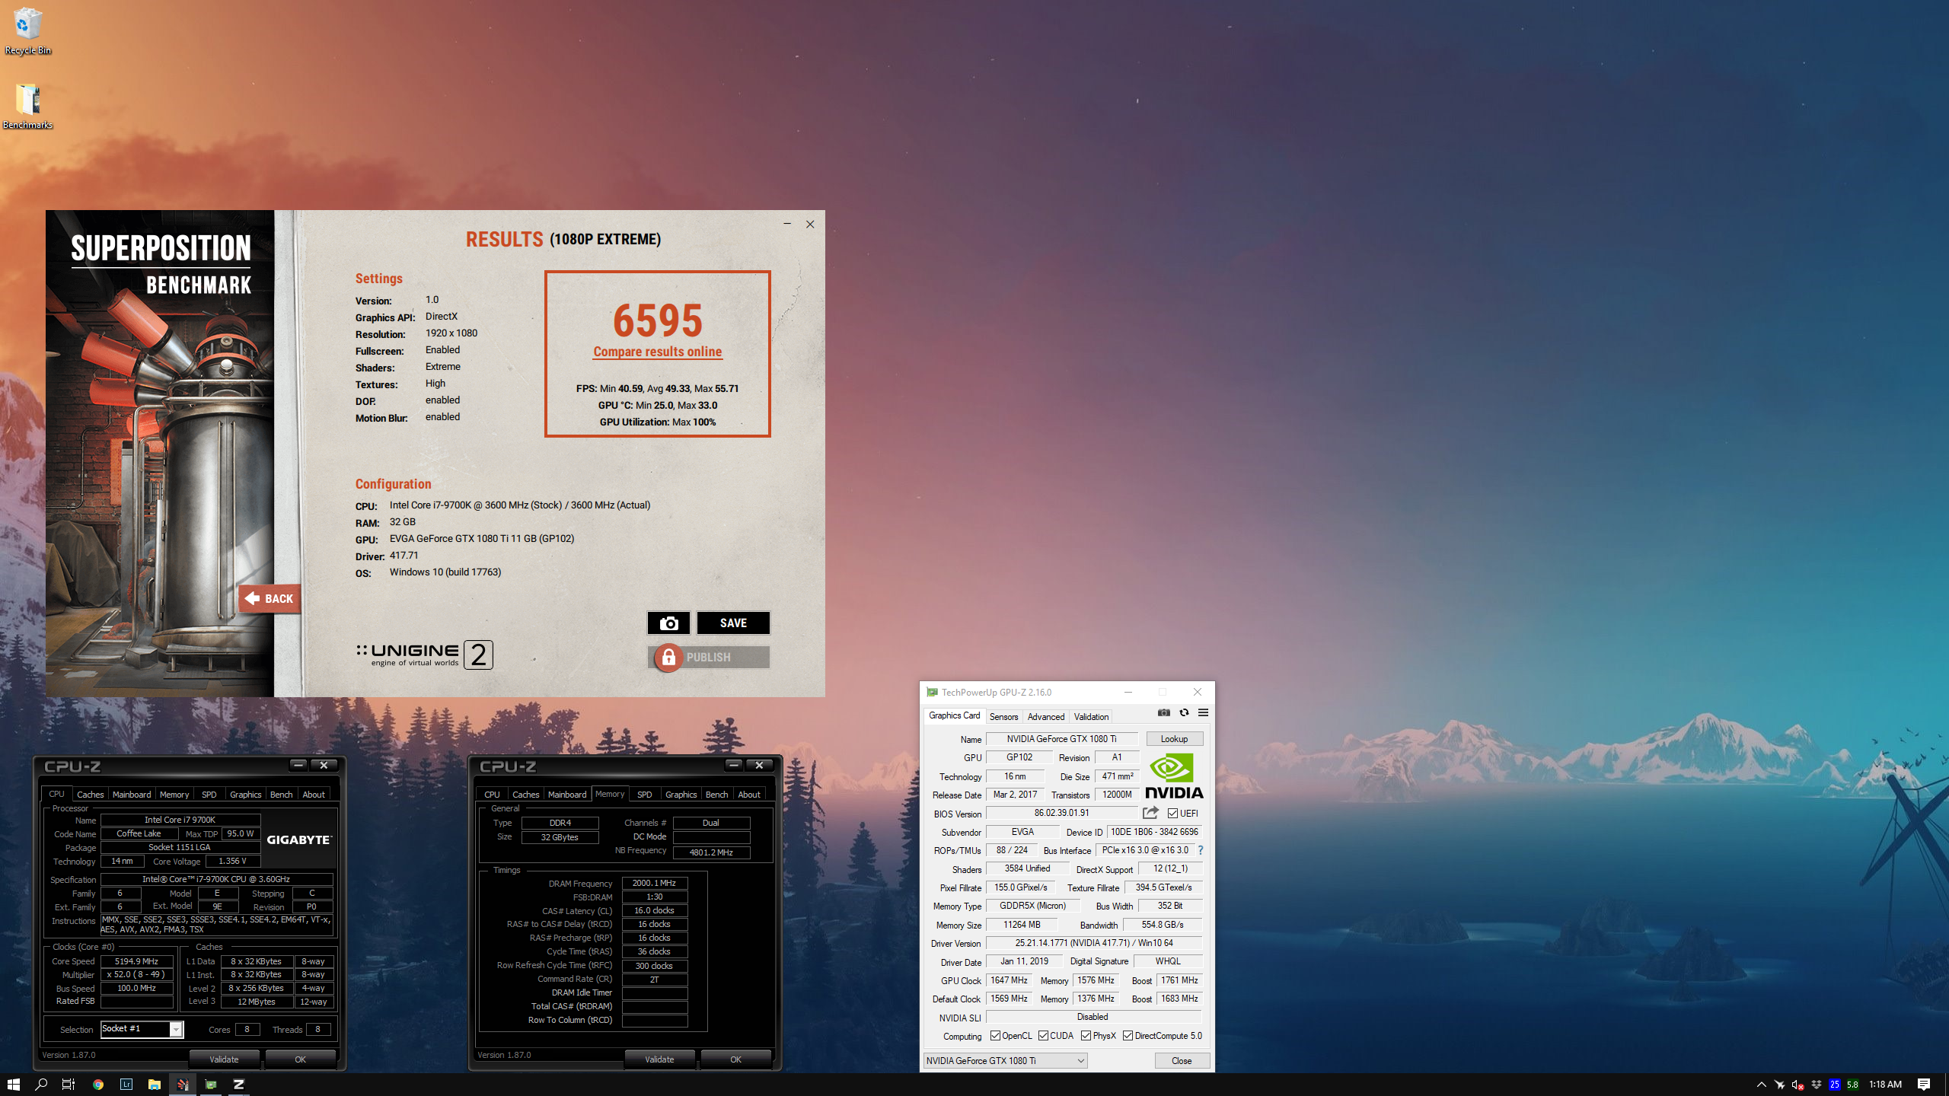Toggle the UEFI checkbox in GPU-Z

pos(1173,814)
